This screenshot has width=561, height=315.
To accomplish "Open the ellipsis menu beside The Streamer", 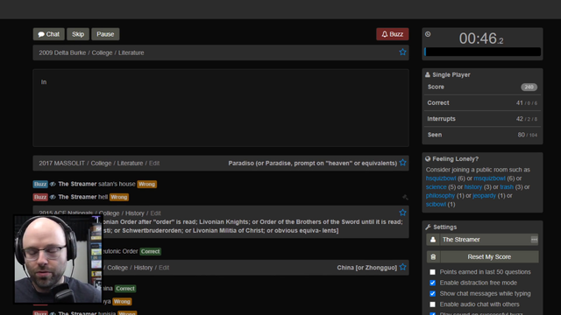I will click(534, 240).
